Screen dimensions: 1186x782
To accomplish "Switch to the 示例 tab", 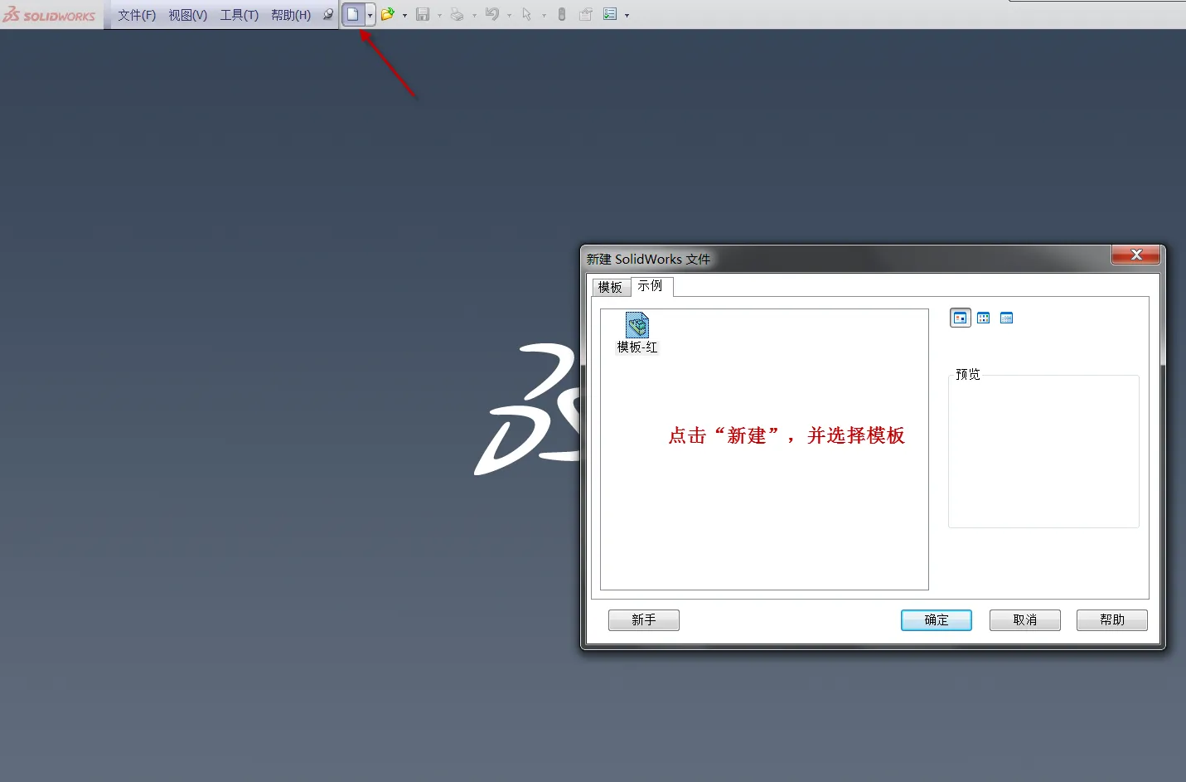I will click(x=651, y=285).
